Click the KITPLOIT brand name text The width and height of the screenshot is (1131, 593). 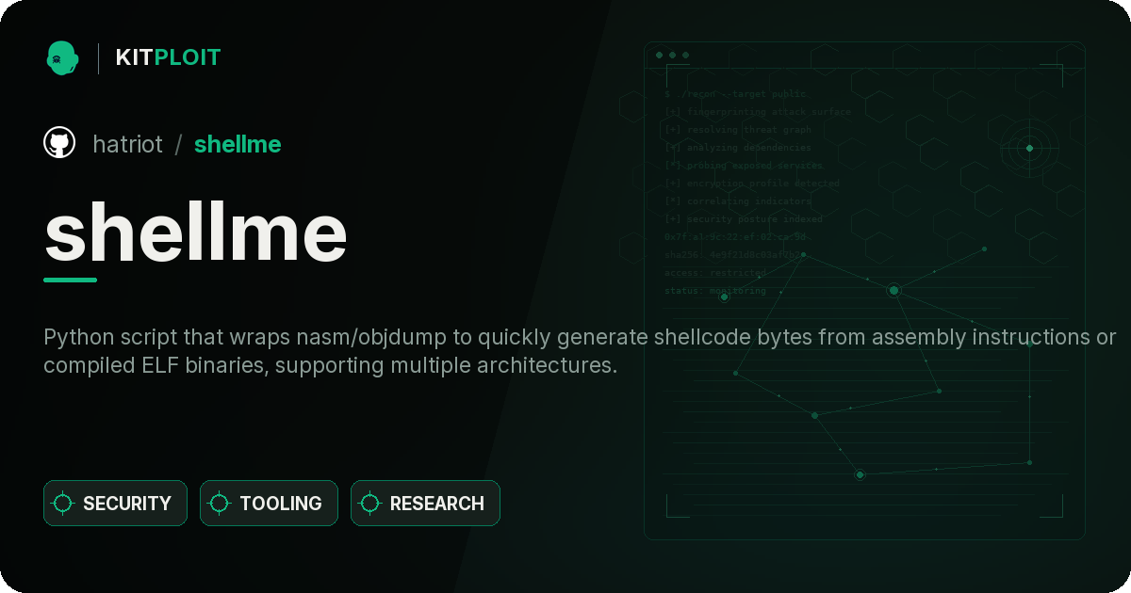tap(168, 57)
